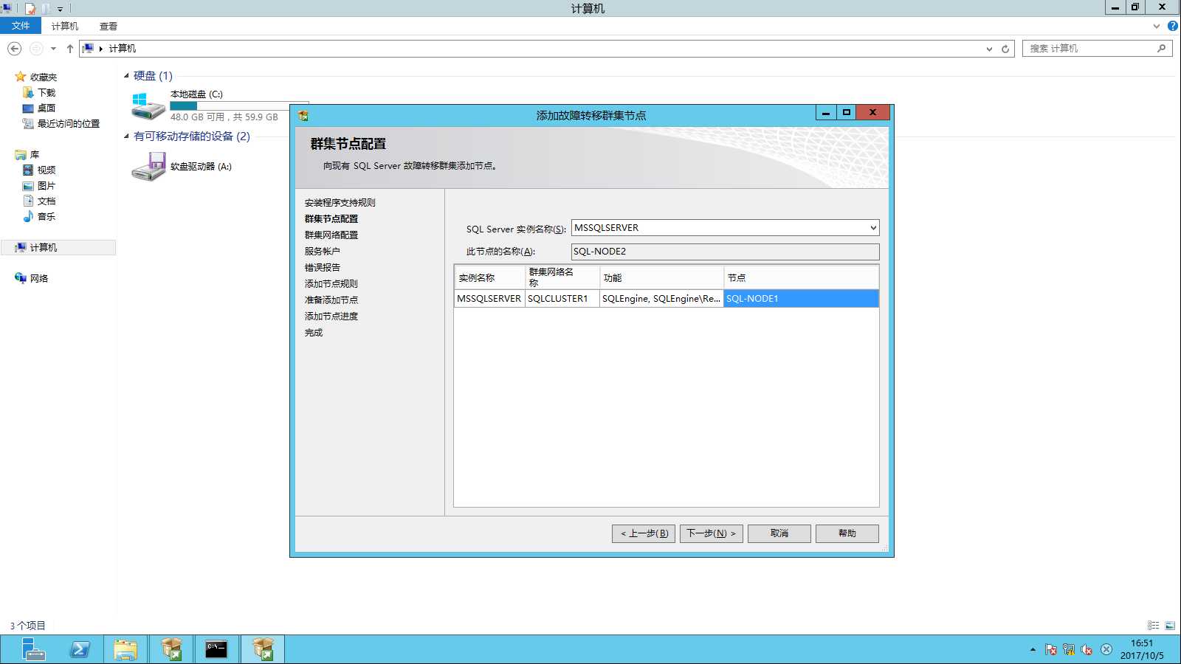Select 网络 in navigation pane
The width and height of the screenshot is (1181, 664).
[x=39, y=279]
